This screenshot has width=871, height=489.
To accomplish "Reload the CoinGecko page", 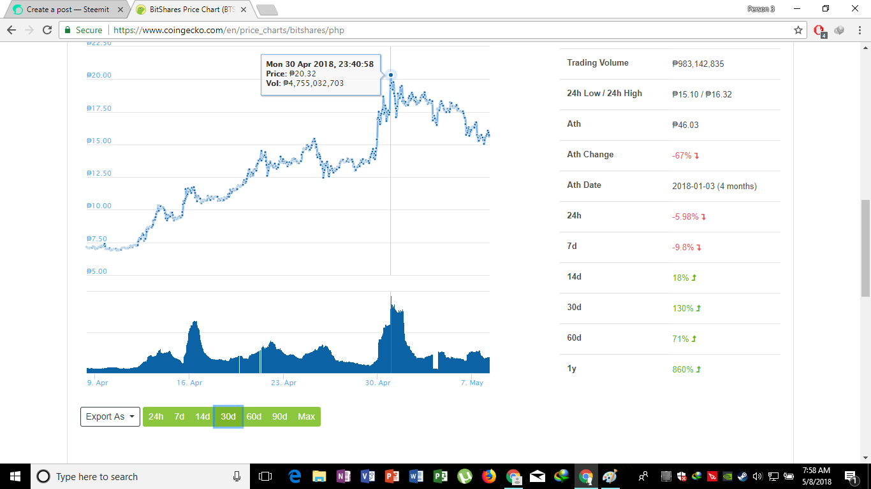I will click(47, 30).
